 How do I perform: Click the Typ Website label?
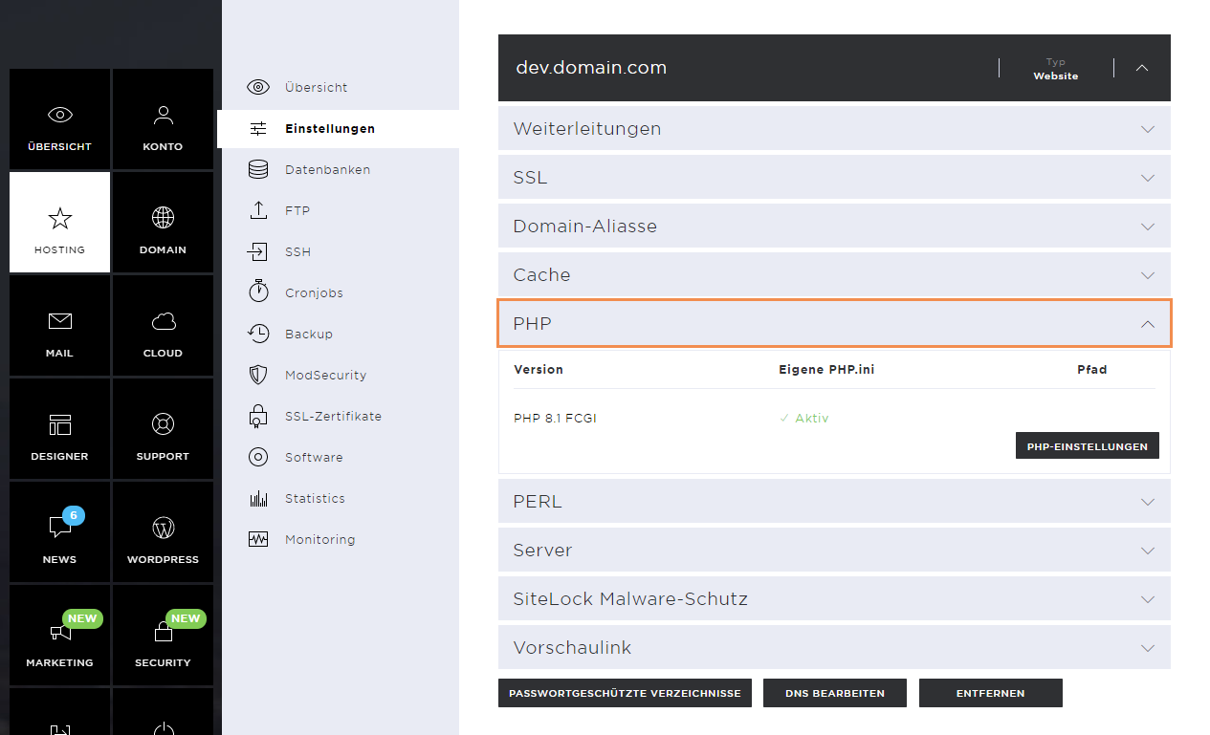click(1056, 69)
